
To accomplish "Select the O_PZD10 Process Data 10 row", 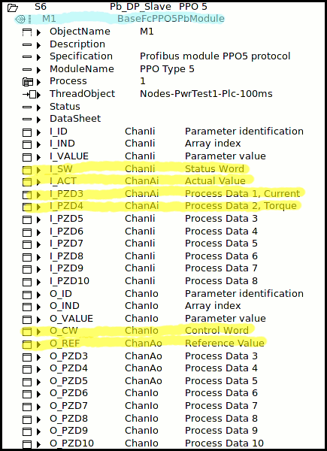I will pyautogui.click(x=143, y=443).
